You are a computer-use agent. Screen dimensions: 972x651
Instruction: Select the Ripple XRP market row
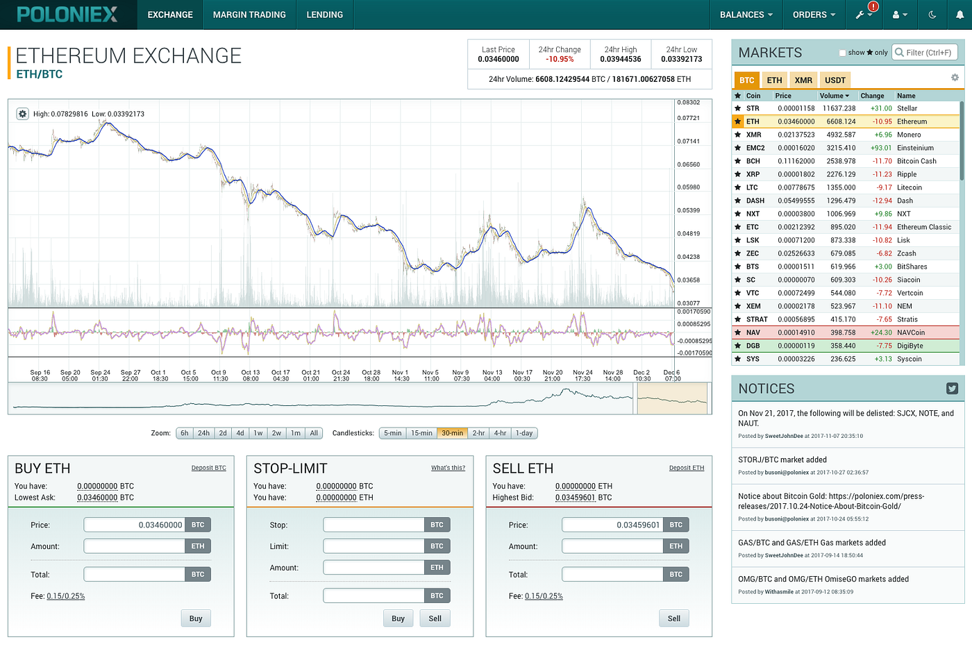[x=846, y=174]
